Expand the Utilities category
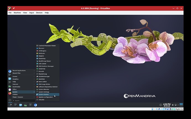191x119 pixels. [x=24, y=94]
